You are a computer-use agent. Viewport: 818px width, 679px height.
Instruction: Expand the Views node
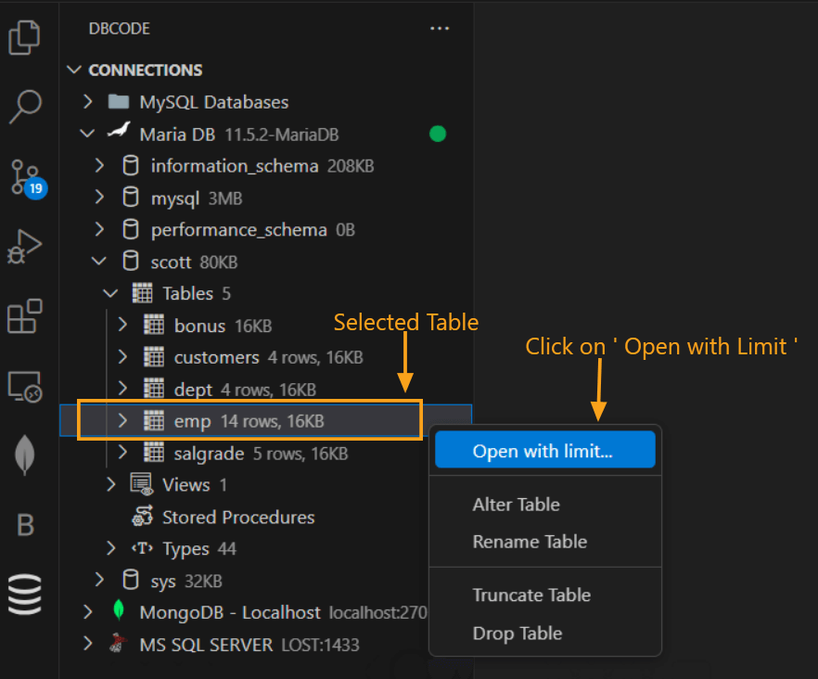(x=111, y=484)
